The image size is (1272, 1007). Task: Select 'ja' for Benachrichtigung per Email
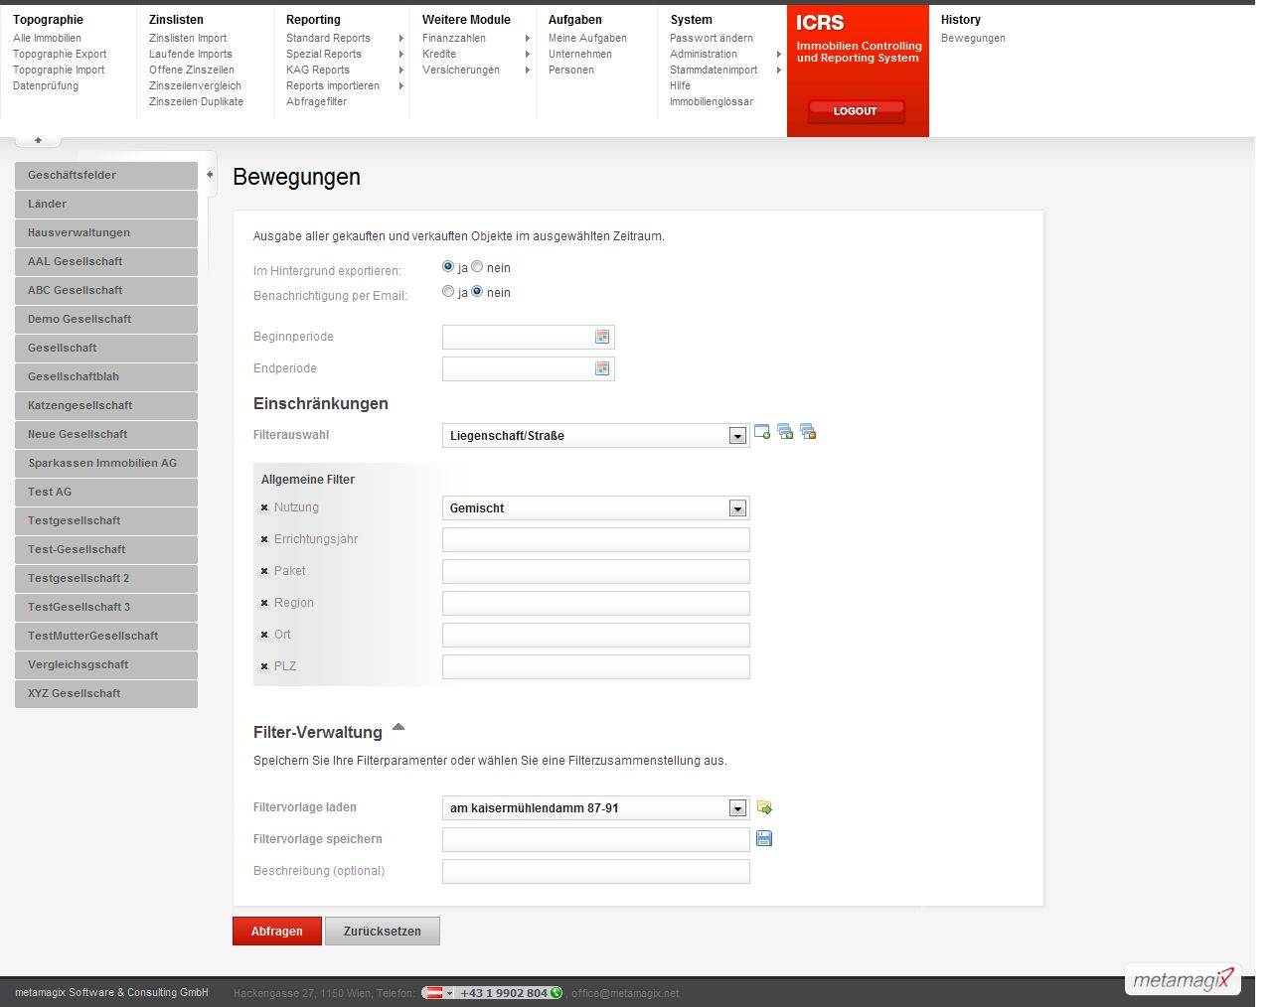coord(448,292)
